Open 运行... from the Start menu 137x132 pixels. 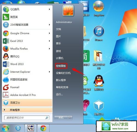coord(59,94)
